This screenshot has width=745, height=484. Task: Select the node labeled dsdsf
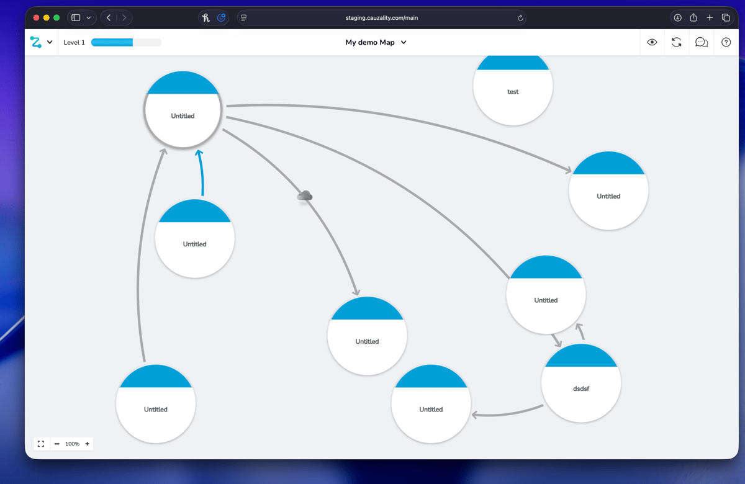(x=581, y=383)
